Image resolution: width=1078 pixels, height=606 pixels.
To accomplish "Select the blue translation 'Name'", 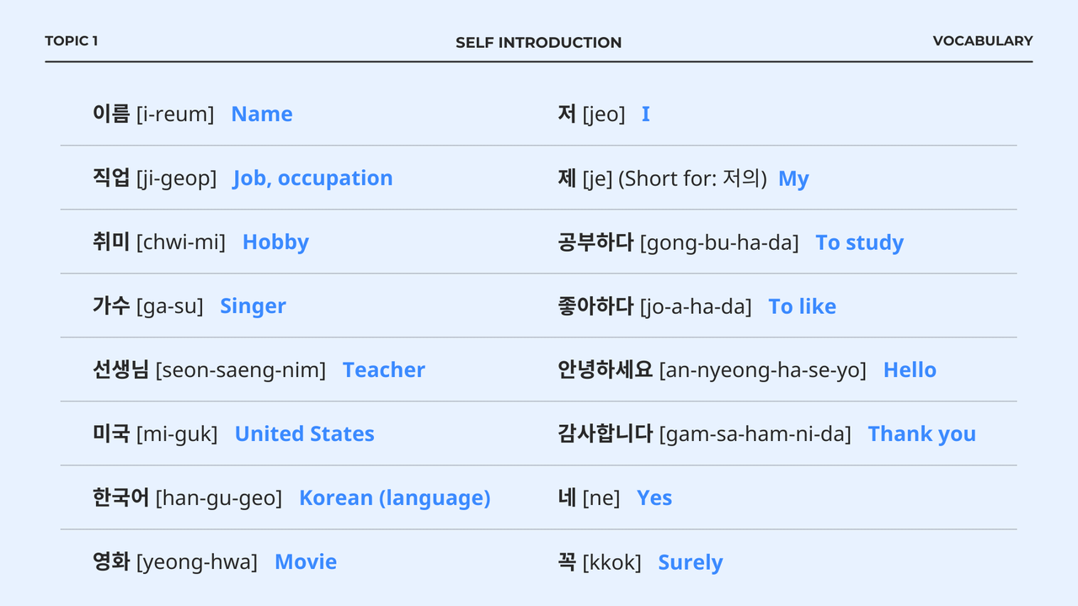I will (x=262, y=114).
